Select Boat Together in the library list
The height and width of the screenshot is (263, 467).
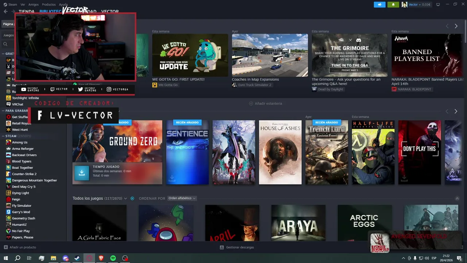point(22,168)
